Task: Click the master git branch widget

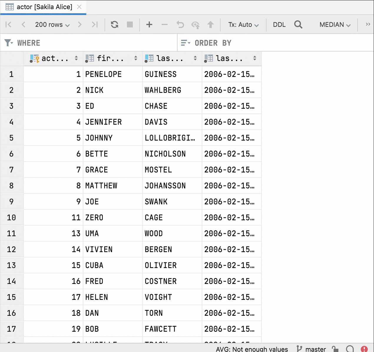Action: [312, 349]
